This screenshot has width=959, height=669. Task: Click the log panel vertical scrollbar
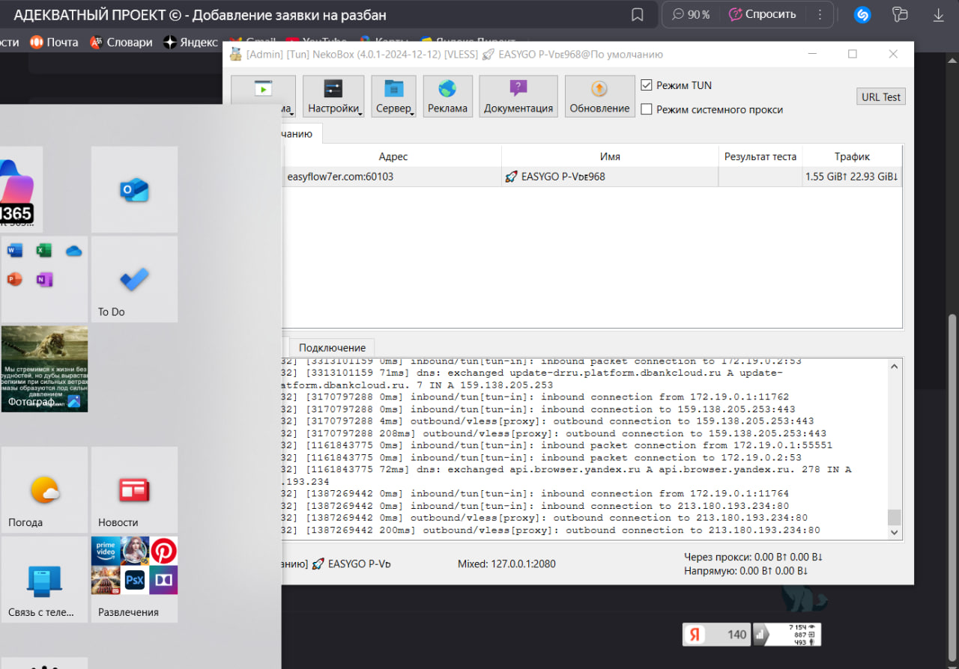[893, 449]
